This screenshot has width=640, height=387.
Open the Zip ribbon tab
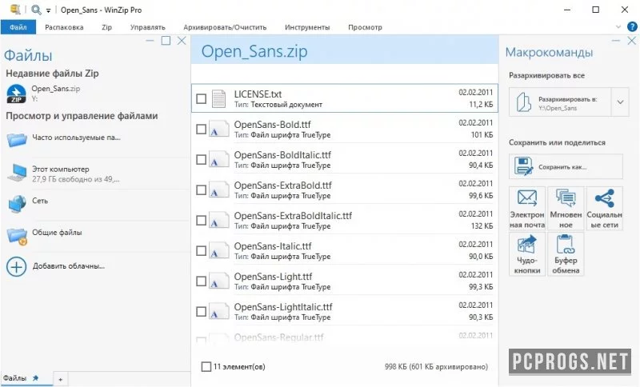pyautogui.click(x=106, y=27)
